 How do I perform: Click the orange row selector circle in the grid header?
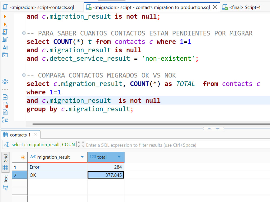23,157
